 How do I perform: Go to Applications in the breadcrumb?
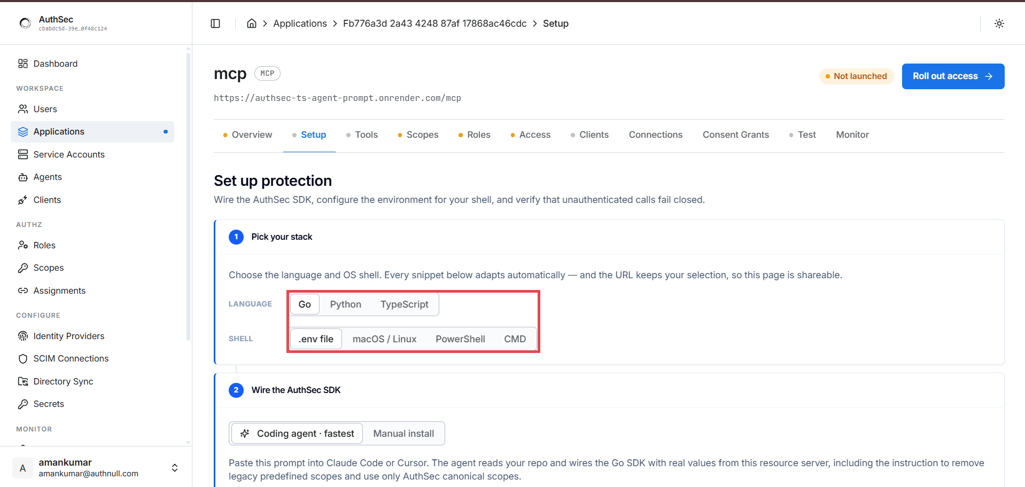(x=300, y=23)
